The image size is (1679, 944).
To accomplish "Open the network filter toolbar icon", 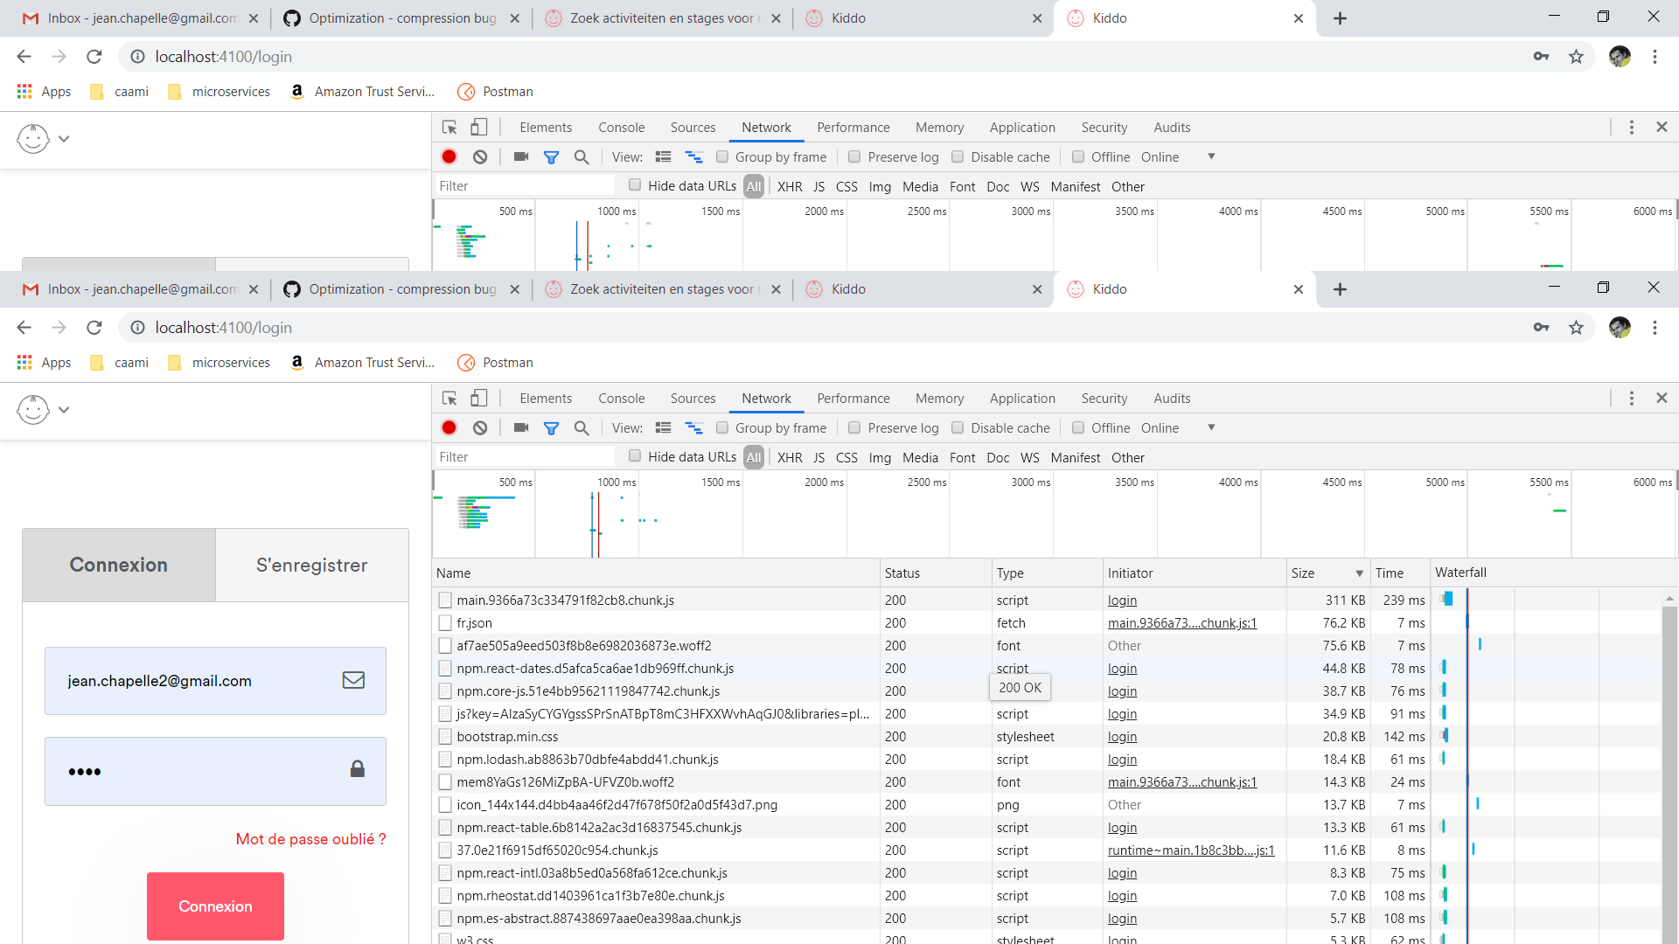I will (x=551, y=427).
